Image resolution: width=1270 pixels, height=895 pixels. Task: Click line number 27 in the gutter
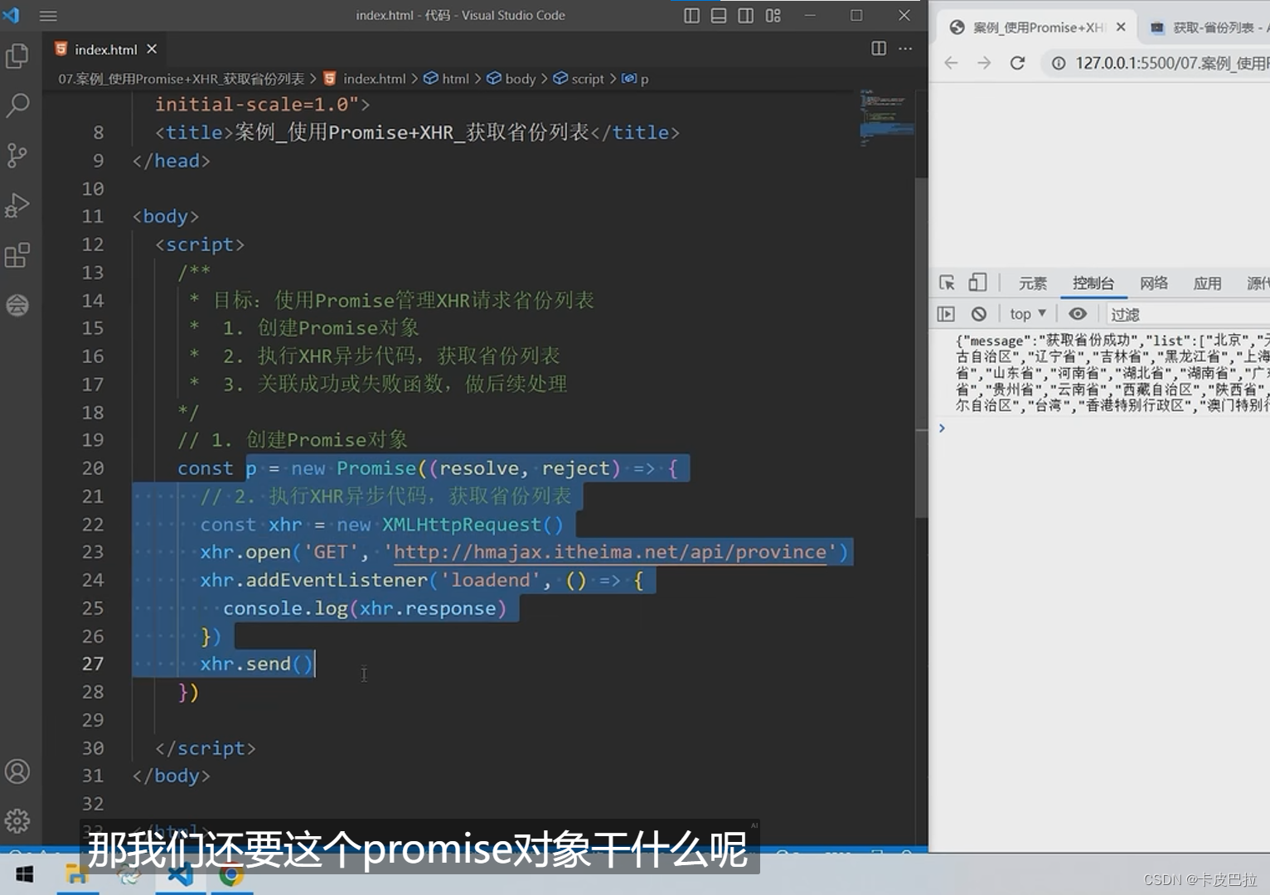[x=93, y=664]
